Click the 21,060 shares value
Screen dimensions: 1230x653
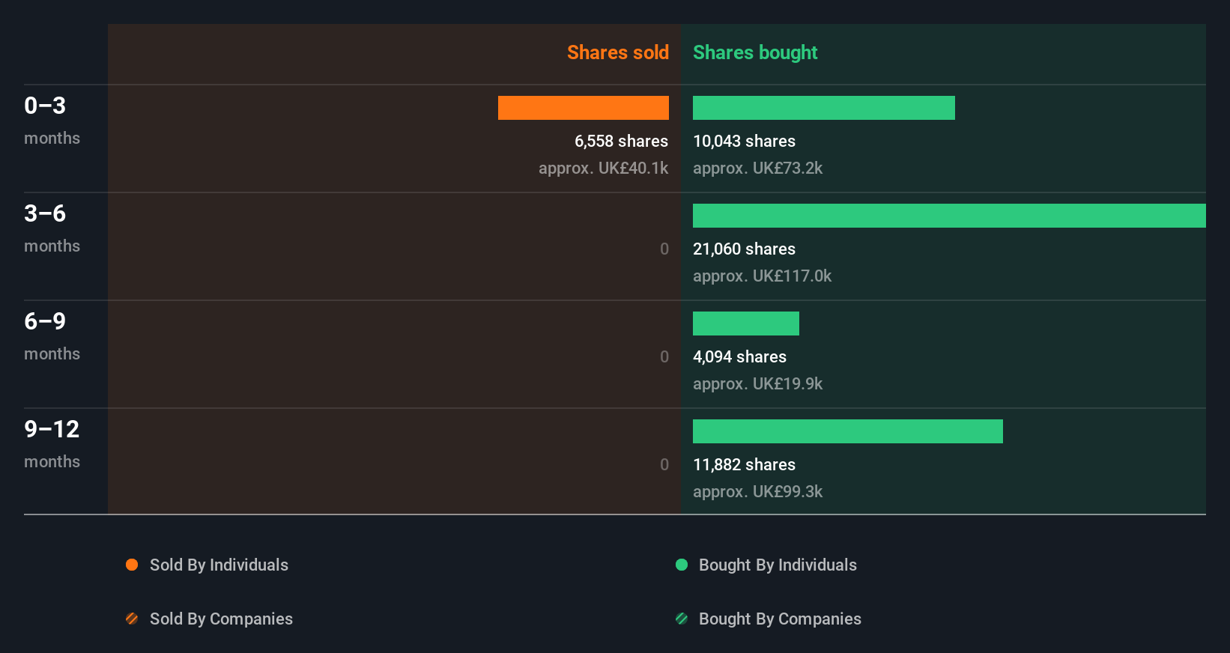click(x=744, y=249)
